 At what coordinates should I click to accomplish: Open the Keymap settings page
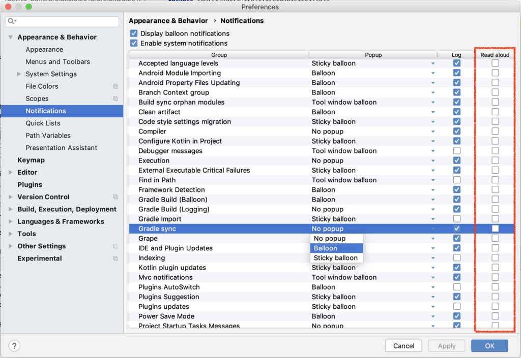tap(31, 160)
